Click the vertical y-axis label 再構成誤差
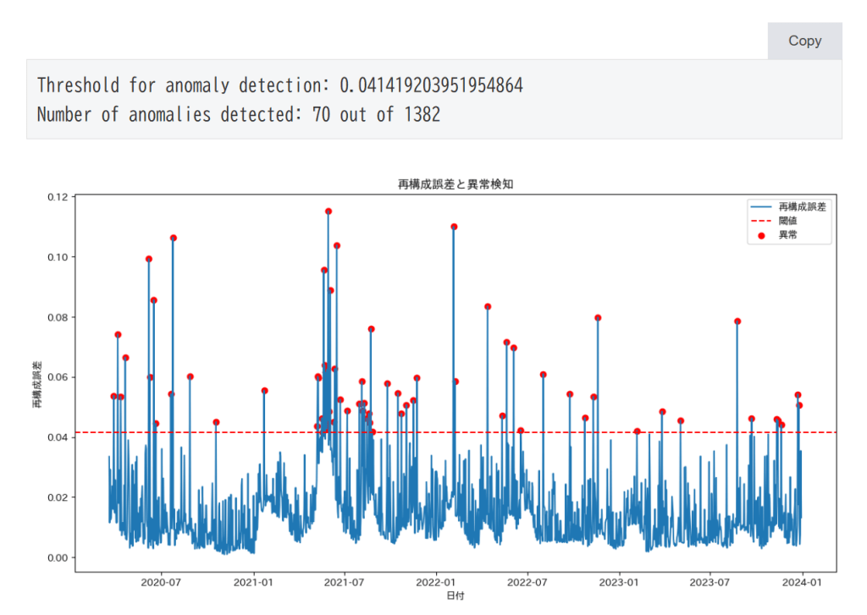867x615 pixels. click(x=36, y=385)
